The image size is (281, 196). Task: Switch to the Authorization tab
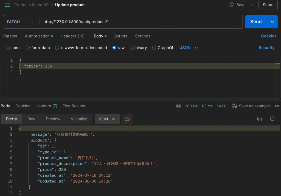[x=39, y=36]
